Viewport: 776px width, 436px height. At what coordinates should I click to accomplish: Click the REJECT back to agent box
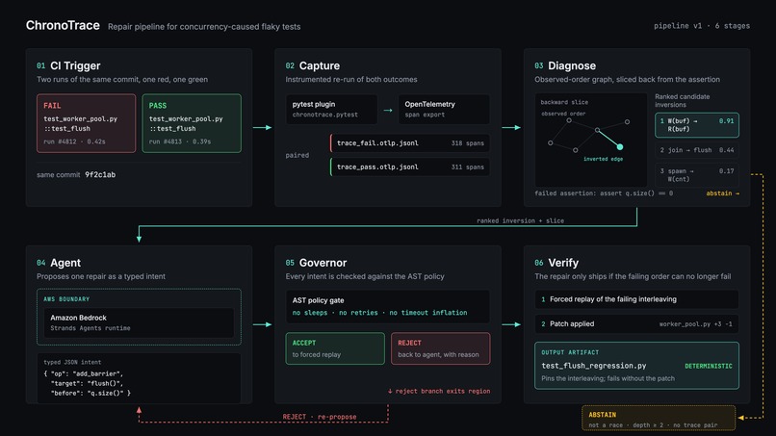click(x=440, y=348)
